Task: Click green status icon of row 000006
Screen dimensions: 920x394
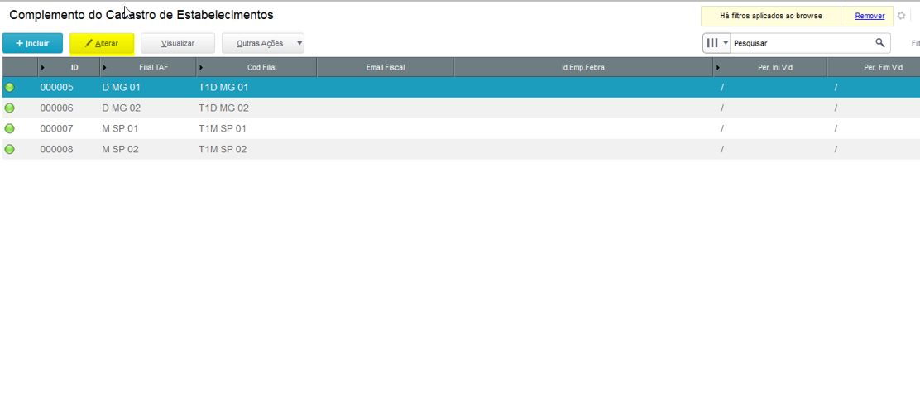Action: pos(9,108)
